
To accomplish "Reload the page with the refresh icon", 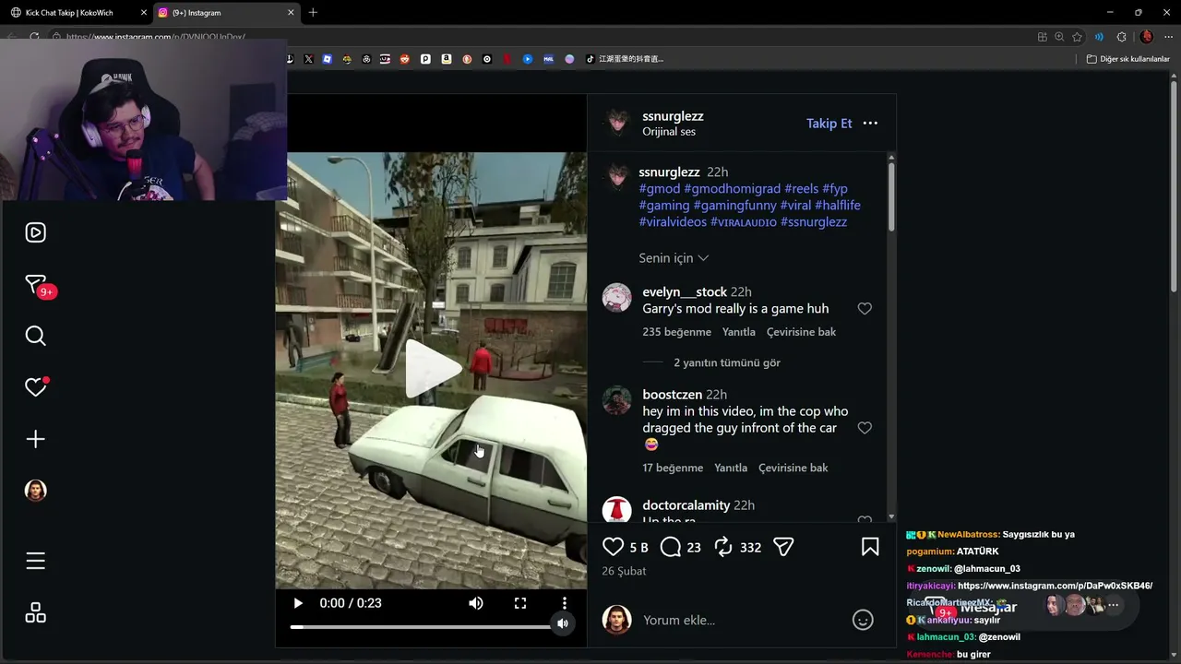I will (34, 37).
